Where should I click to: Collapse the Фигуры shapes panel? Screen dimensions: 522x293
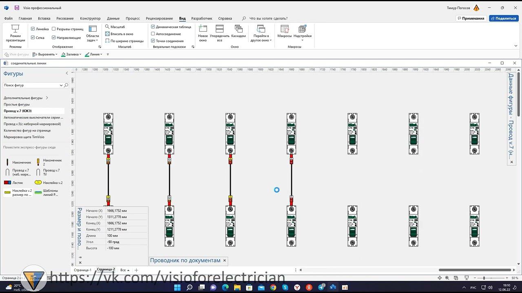pyautogui.click(x=67, y=73)
